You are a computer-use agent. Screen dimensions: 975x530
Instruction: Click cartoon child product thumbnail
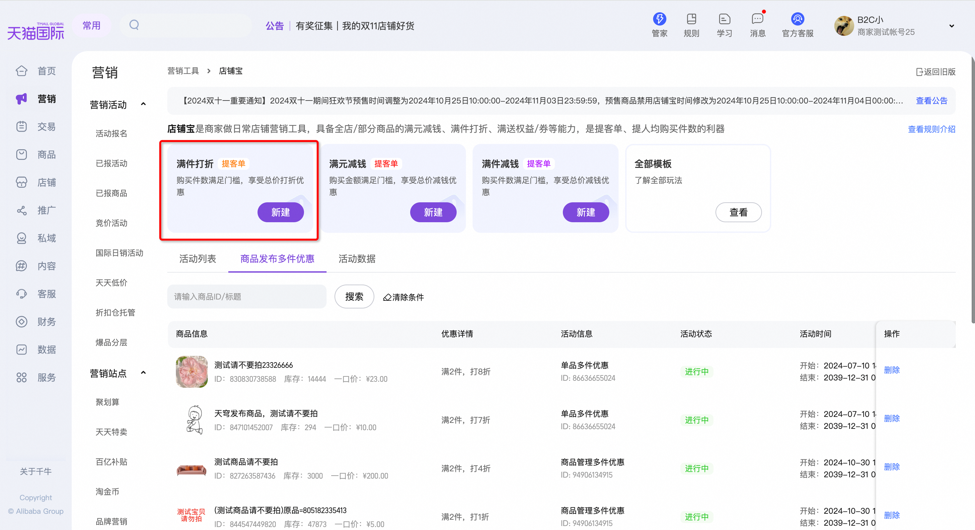coord(194,420)
